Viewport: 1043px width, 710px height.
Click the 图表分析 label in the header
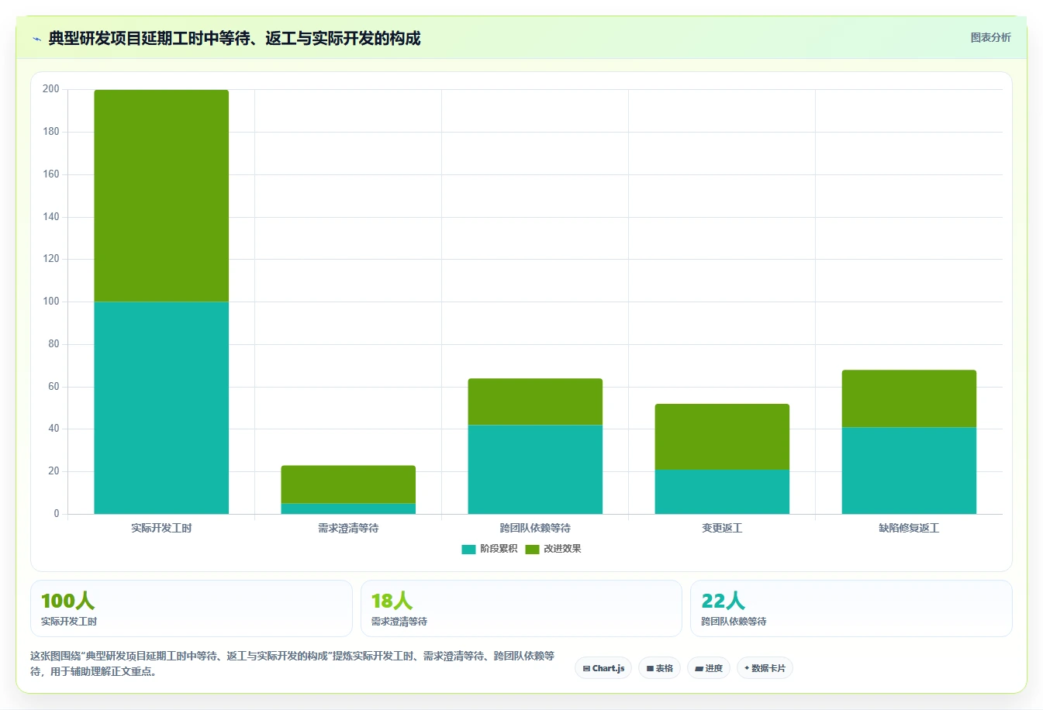pos(990,37)
